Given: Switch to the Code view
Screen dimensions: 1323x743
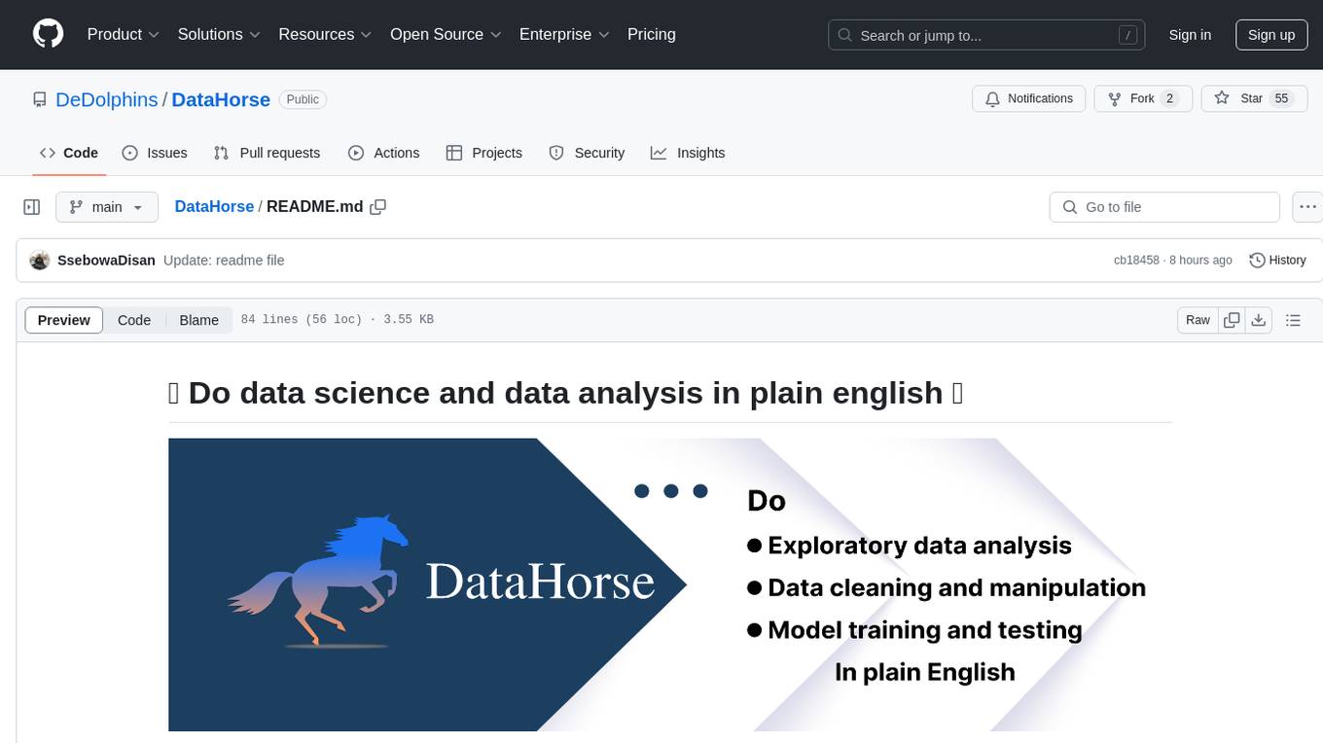Looking at the screenshot, I should click(x=134, y=320).
